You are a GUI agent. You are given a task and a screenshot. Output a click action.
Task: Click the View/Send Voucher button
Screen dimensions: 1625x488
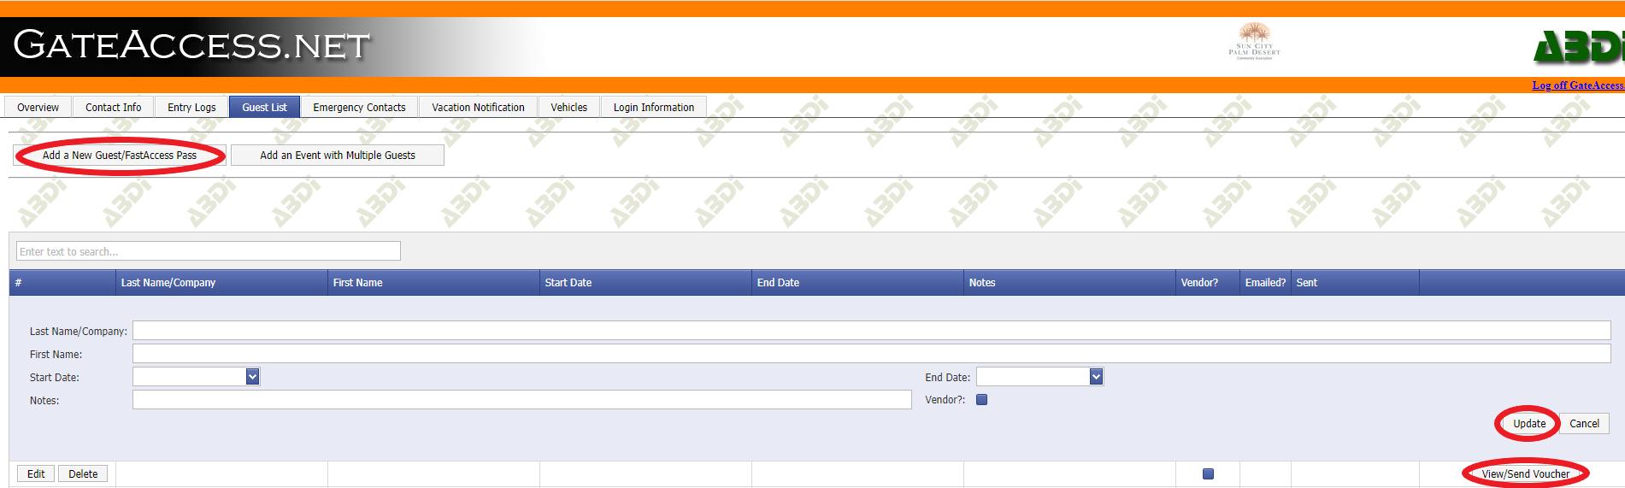pyautogui.click(x=1526, y=473)
